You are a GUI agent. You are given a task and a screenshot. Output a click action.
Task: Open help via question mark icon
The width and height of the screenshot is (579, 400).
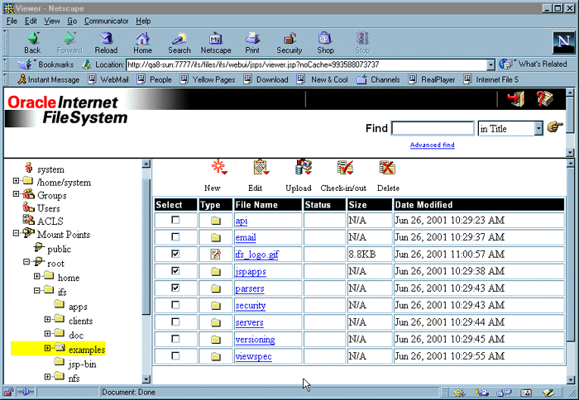pos(544,98)
